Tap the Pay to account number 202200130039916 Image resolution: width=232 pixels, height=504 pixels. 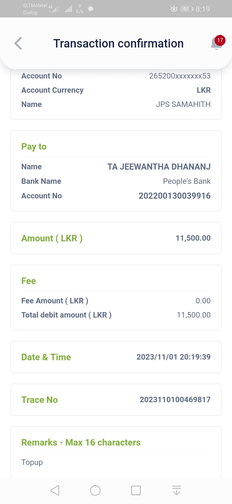tap(174, 196)
